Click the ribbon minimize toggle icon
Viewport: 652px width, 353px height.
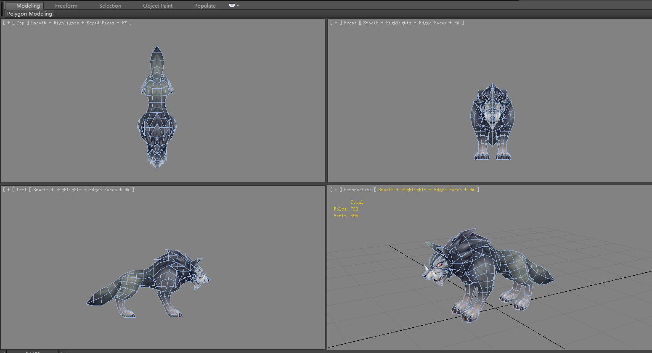pos(232,5)
